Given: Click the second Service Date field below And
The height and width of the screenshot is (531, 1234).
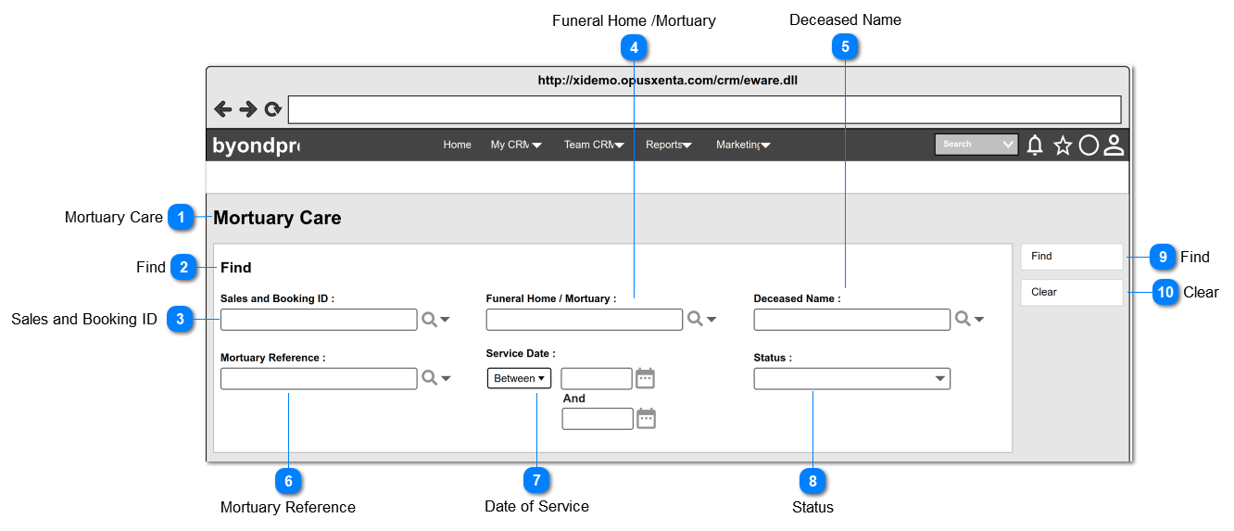Looking at the screenshot, I should (x=598, y=419).
